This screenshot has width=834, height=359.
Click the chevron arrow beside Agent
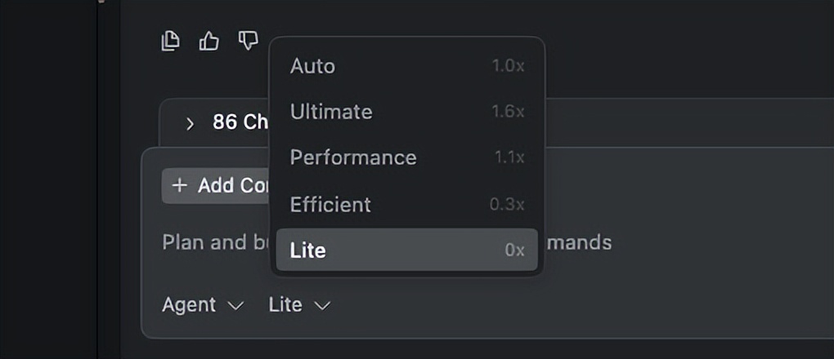(235, 306)
